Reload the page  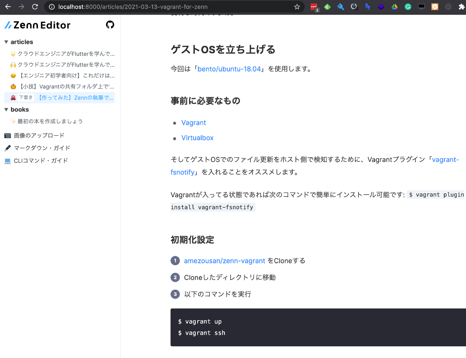click(35, 7)
